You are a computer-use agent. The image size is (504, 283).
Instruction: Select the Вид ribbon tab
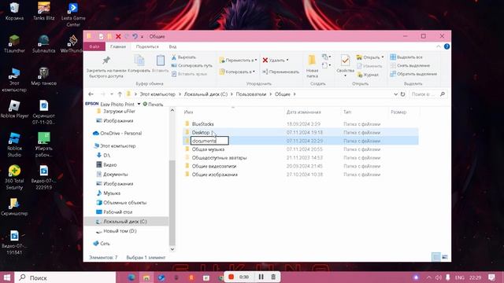click(x=172, y=47)
